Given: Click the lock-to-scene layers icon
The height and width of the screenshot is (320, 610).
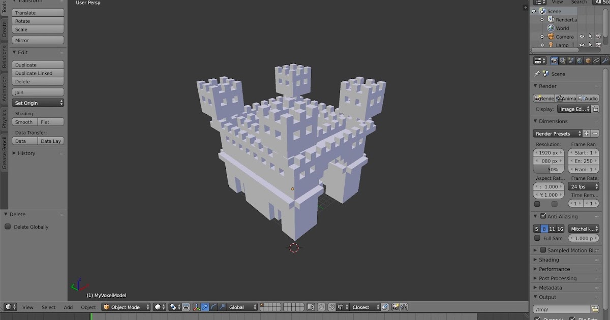Looking at the screenshot, I should 311,307.
